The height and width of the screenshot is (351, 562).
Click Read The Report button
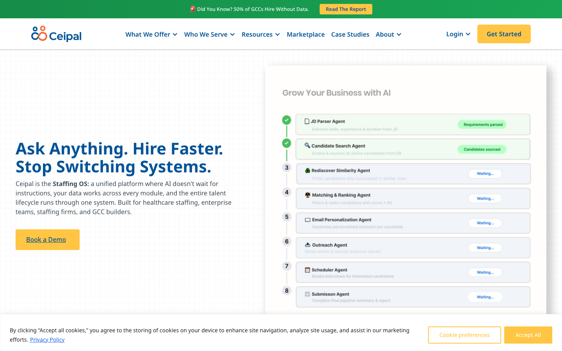point(346,9)
